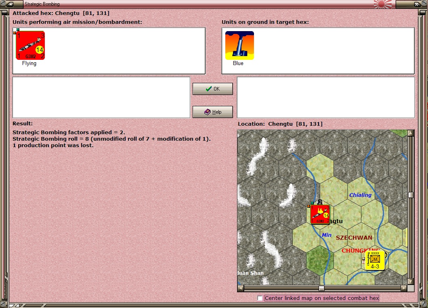Viewport: 428px width, 308px height.
Task: Toggle Center linked map on selected combat hex
Action: pos(260,298)
